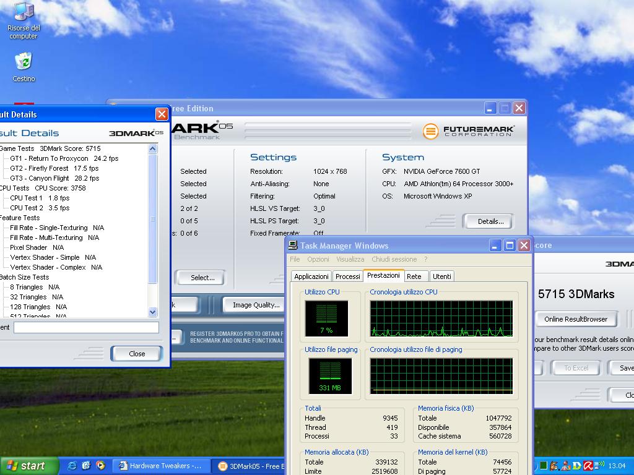Click the 13.04 taskbar clock
634x475 pixels.
[x=617, y=466]
